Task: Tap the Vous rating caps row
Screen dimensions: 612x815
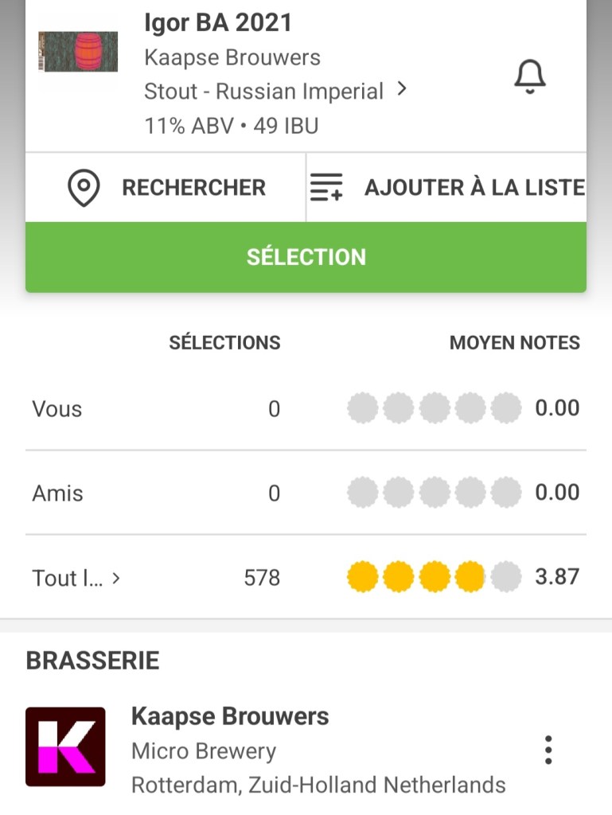Action: pyautogui.click(x=434, y=408)
